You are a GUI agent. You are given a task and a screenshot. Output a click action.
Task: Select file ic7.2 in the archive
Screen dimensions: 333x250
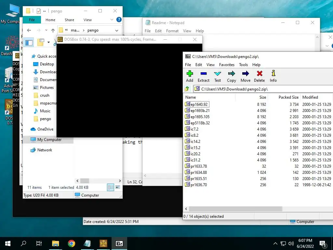[x=194, y=129]
